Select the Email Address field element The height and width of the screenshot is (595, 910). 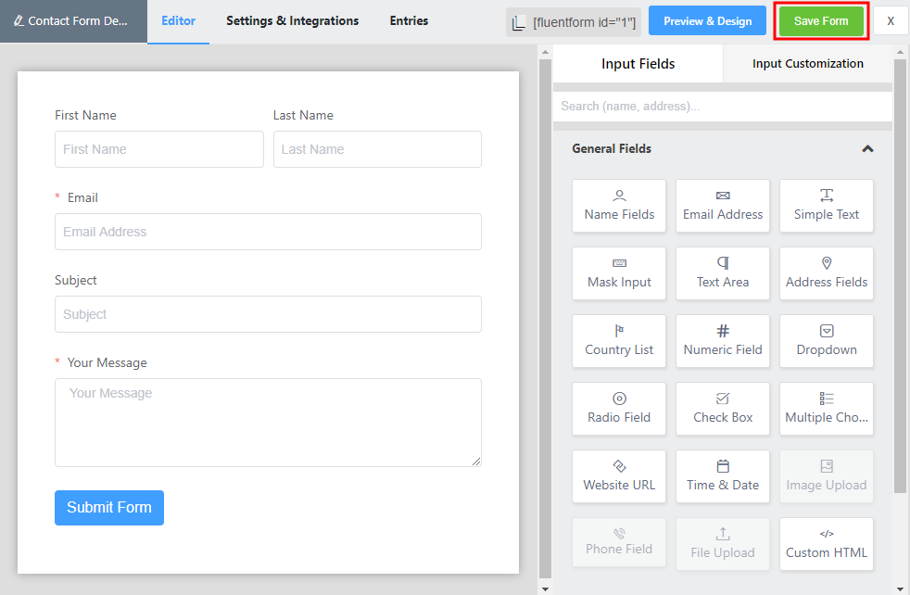tap(722, 206)
